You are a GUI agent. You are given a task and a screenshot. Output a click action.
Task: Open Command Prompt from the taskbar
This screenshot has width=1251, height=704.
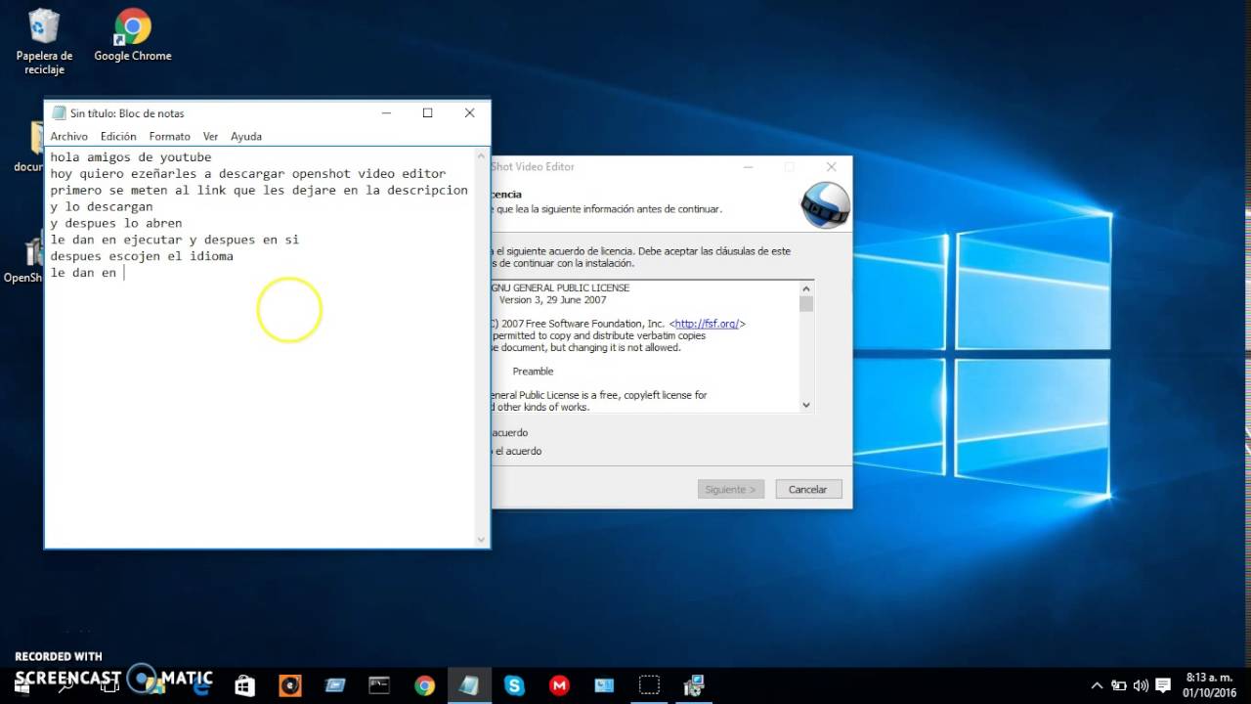coord(379,684)
